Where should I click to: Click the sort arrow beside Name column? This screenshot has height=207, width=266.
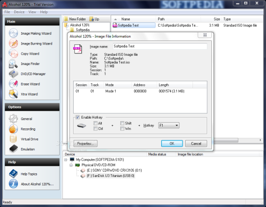click(x=116, y=19)
